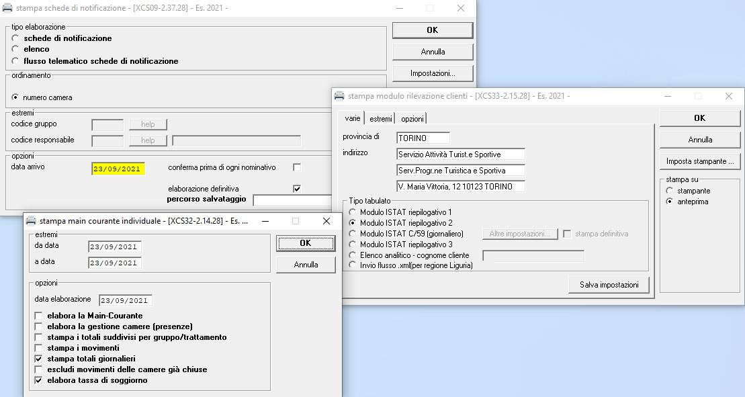
Task: Click the 'V. Maria Vittoria, 12 10123 TORINO' field
Action: tap(460, 187)
